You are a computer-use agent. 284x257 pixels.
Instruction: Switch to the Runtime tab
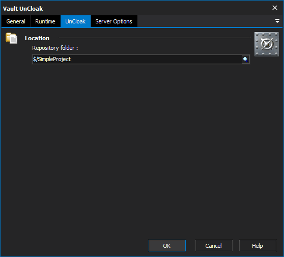[45, 21]
